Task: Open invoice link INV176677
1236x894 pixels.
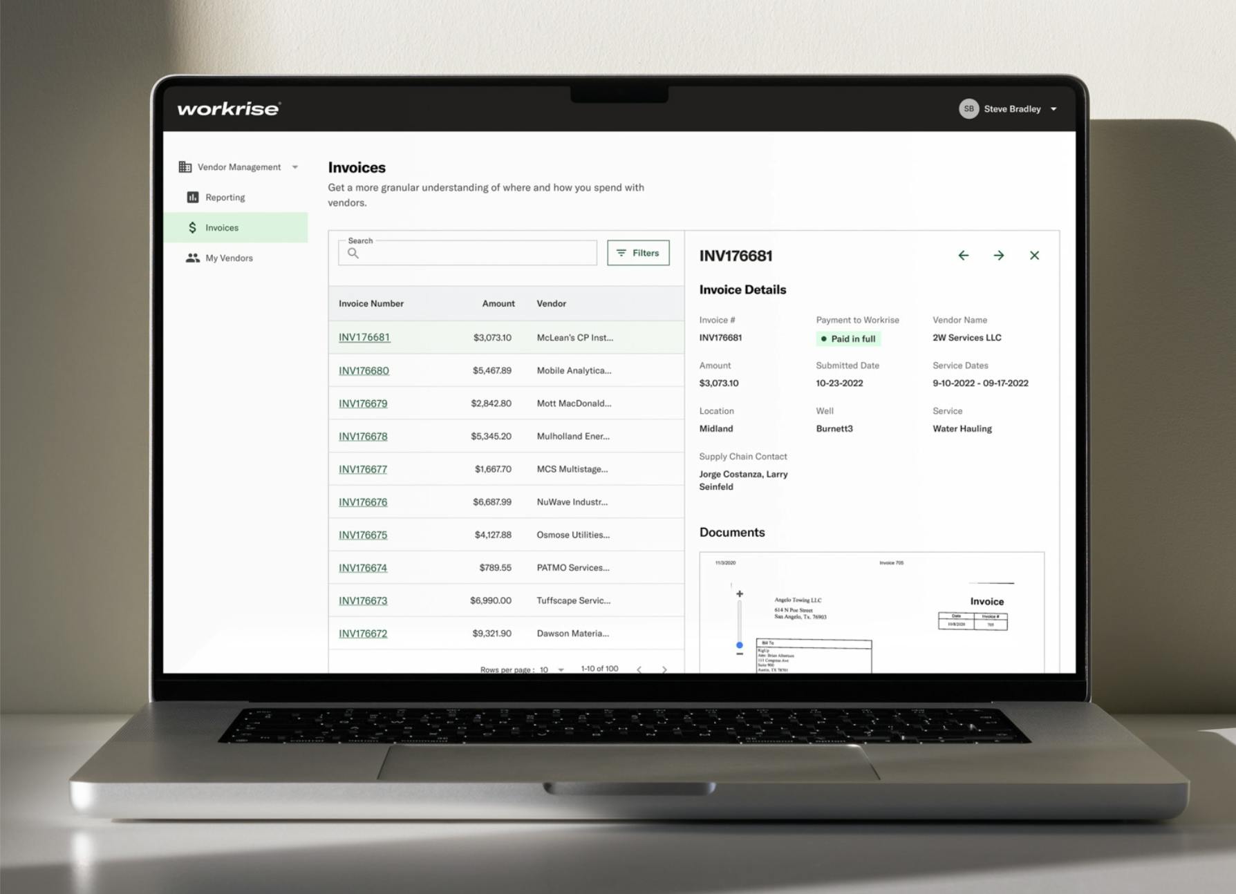Action: (x=363, y=469)
